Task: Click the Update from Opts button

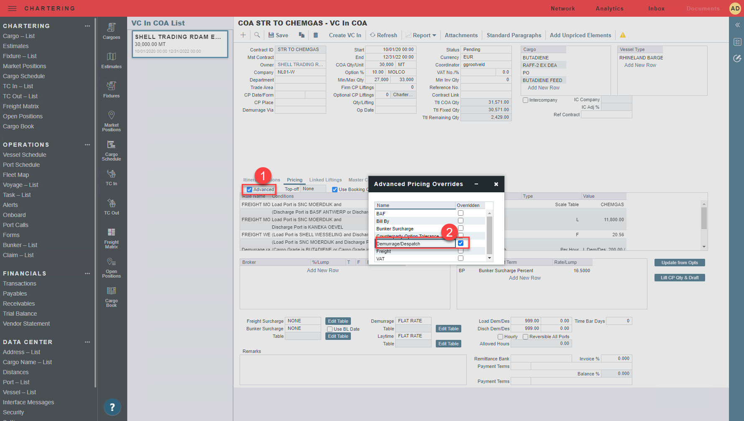Action: pyautogui.click(x=679, y=263)
